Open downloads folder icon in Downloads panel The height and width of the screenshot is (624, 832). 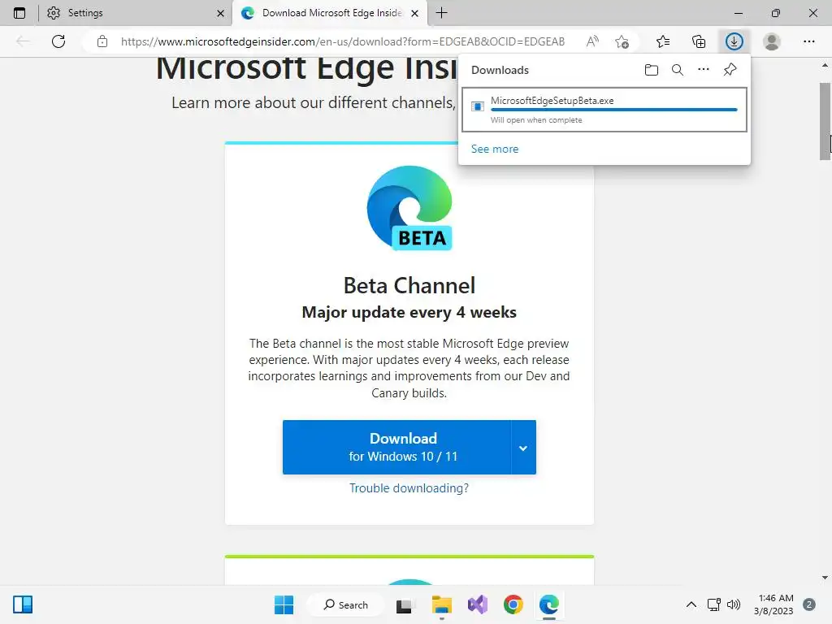tap(652, 70)
